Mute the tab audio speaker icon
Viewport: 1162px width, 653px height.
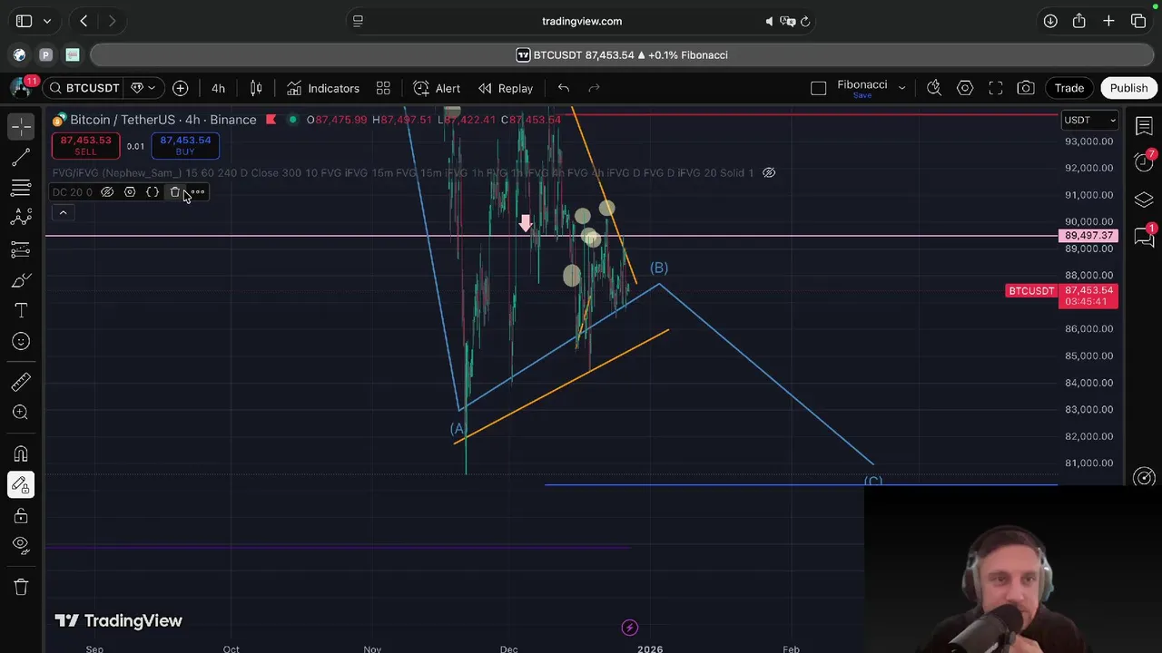(770, 21)
